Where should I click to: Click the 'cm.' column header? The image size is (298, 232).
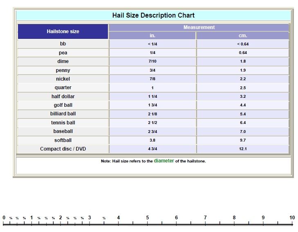243,36
